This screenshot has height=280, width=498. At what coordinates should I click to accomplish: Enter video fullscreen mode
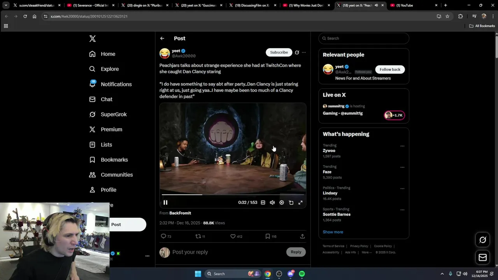[300, 203]
